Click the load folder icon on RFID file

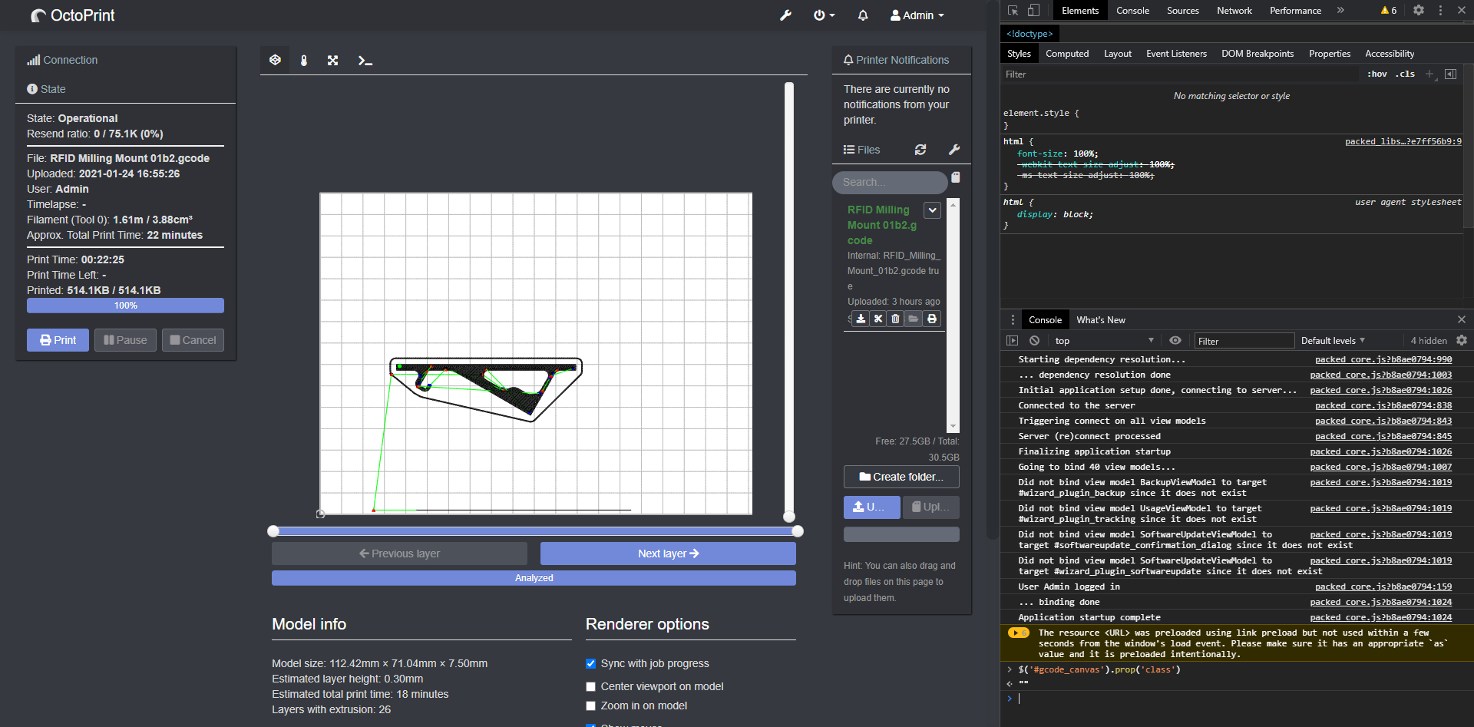[x=913, y=319]
